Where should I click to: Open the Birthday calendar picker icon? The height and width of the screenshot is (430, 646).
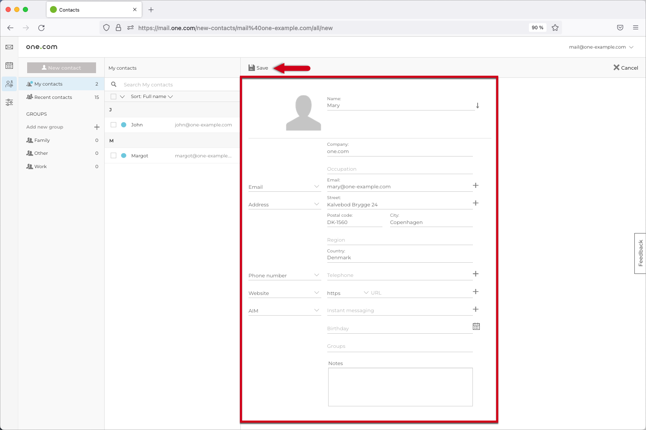click(x=476, y=327)
